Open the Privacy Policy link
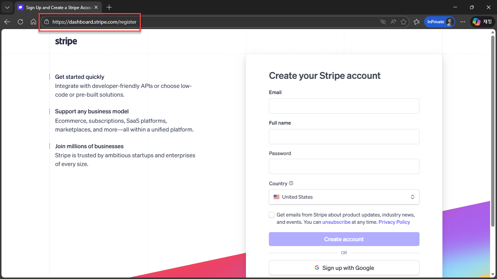Viewport: 497px width, 279px height. (394, 222)
